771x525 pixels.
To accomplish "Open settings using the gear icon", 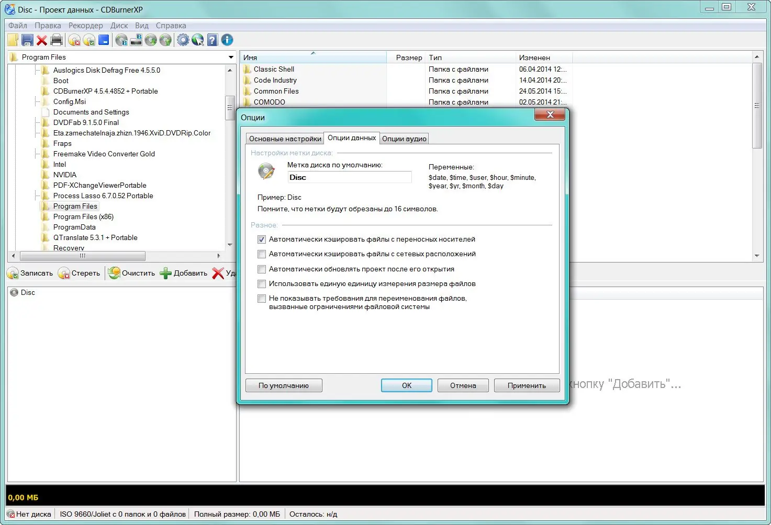I will [183, 40].
